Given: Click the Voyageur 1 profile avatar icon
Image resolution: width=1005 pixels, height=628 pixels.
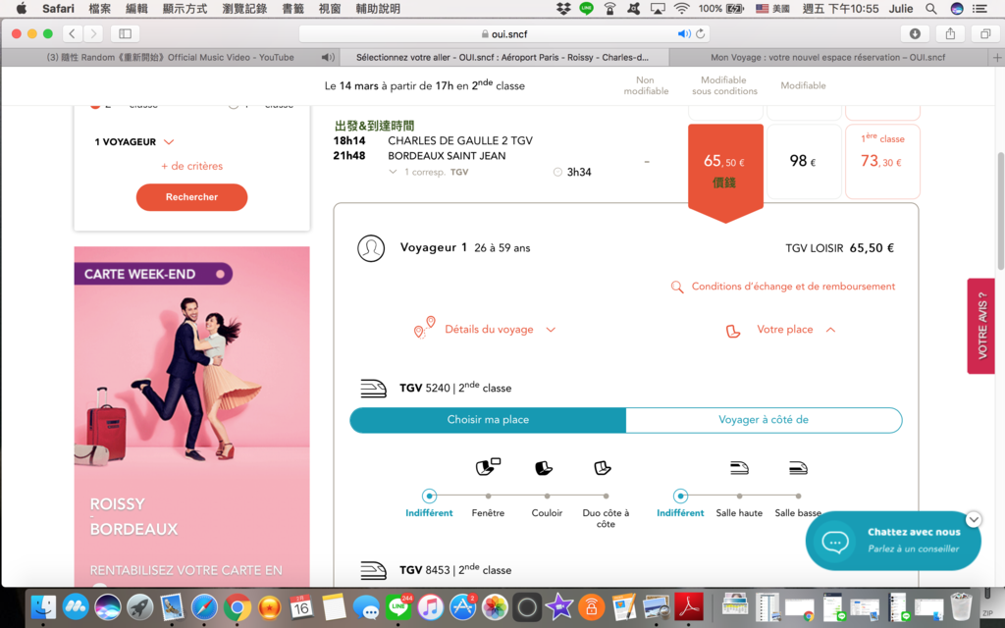Looking at the screenshot, I should point(370,248).
